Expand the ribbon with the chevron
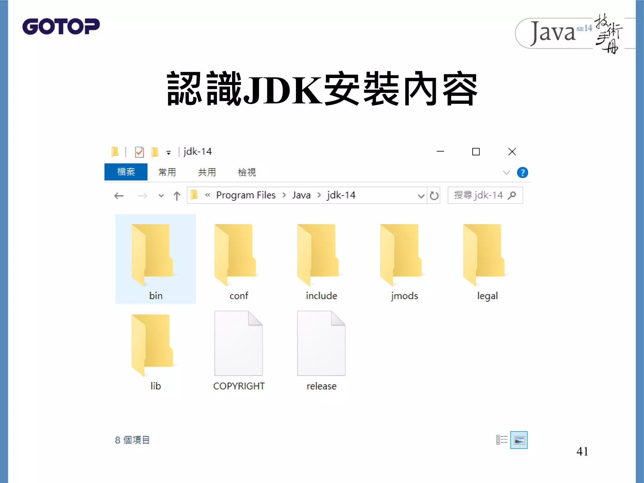This screenshot has height=483, width=644. pyautogui.click(x=506, y=172)
